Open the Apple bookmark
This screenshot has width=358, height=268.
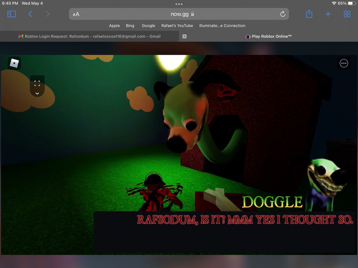tap(114, 26)
